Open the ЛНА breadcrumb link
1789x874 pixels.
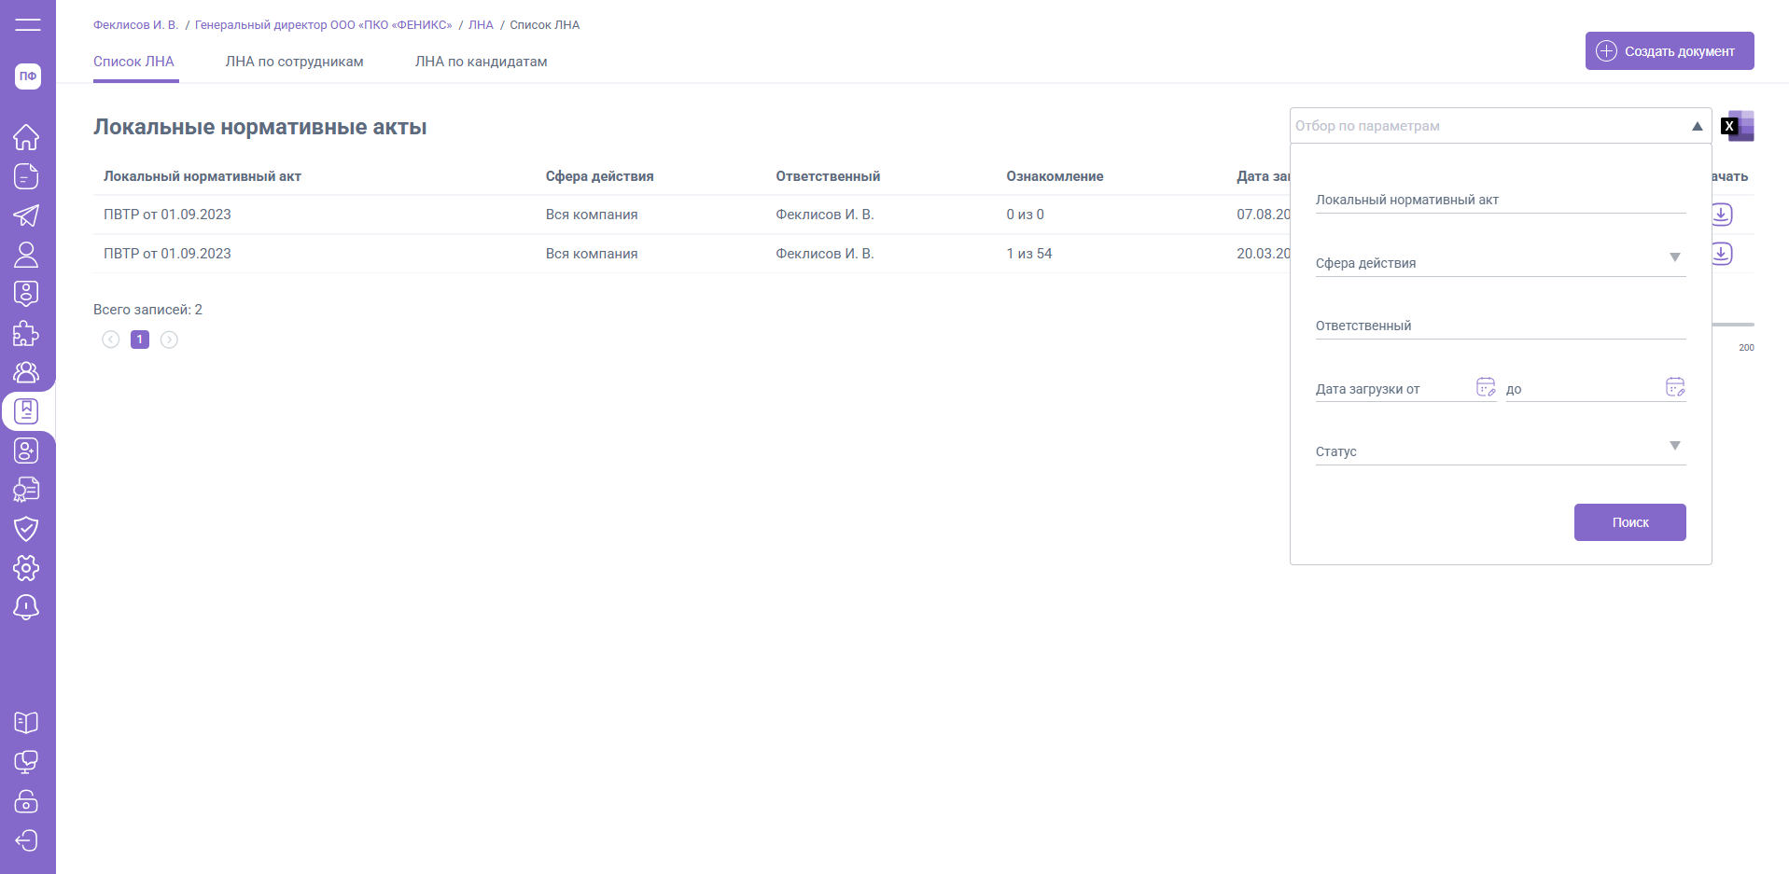coord(481,25)
